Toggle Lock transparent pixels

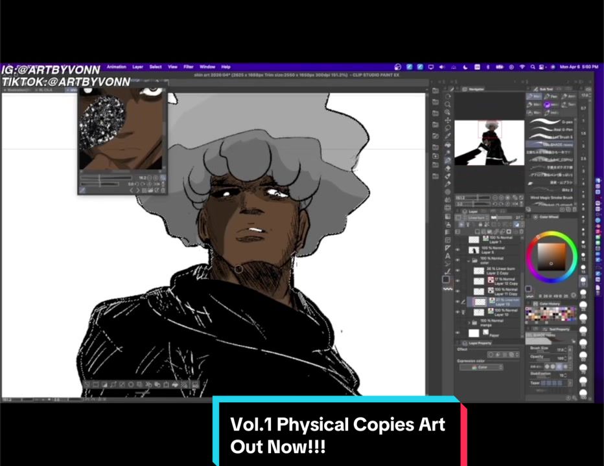487,225
